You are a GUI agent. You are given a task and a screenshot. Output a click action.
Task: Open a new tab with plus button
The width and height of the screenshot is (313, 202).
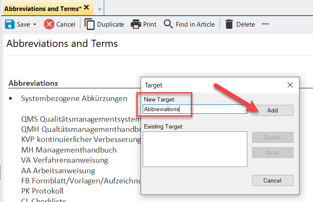(x=100, y=8)
